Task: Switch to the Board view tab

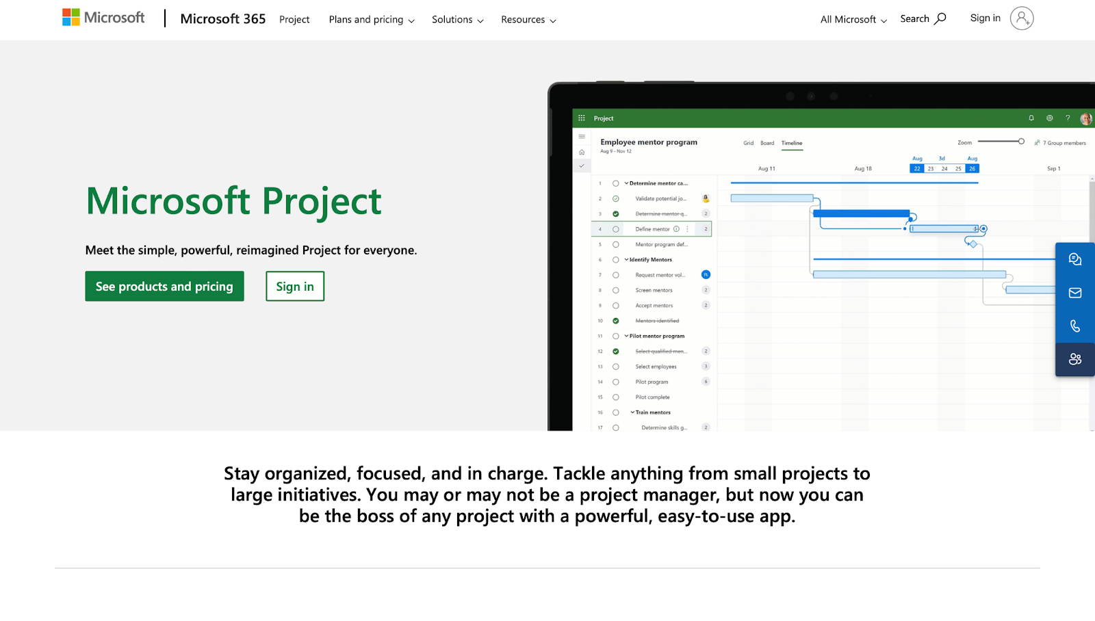Action: [767, 143]
